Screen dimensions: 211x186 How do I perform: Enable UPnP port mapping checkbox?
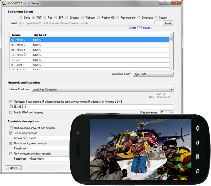click(11, 112)
